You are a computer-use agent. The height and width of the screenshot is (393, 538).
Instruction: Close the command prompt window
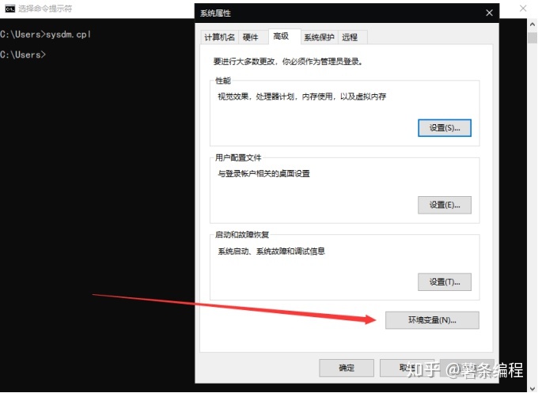pos(523,8)
